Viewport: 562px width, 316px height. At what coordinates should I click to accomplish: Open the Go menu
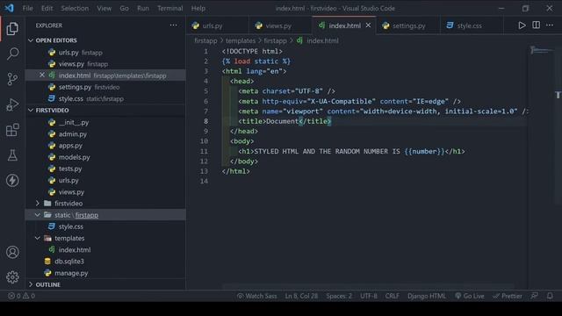coord(124,8)
